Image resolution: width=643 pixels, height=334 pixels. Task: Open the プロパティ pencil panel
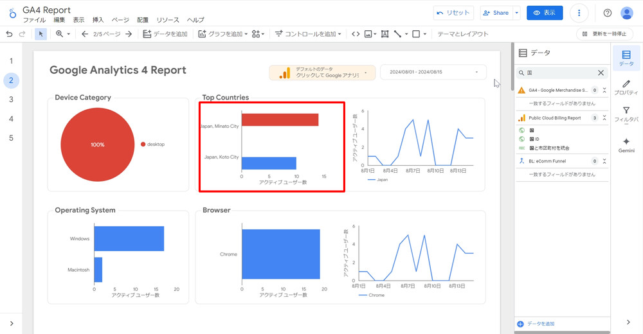click(626, 87)
